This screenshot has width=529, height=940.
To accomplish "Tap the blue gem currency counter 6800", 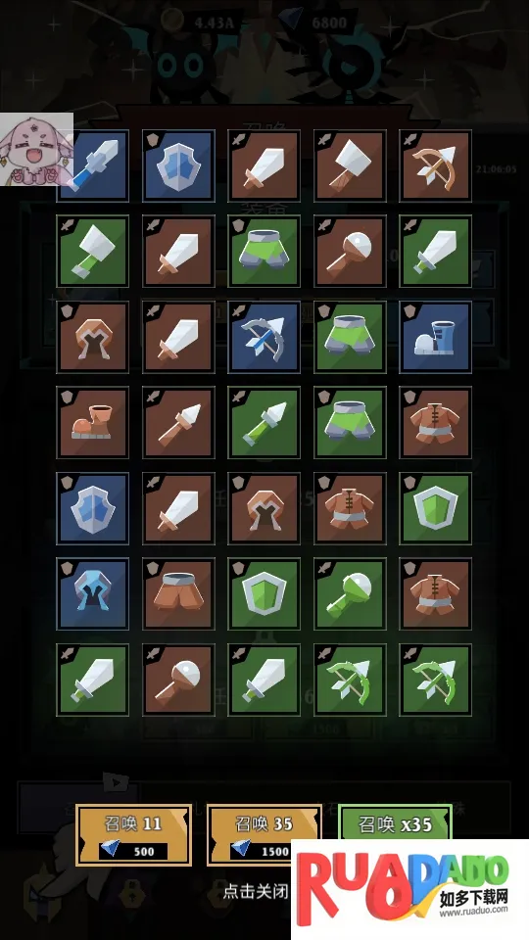I will click(x=316, y=23).
